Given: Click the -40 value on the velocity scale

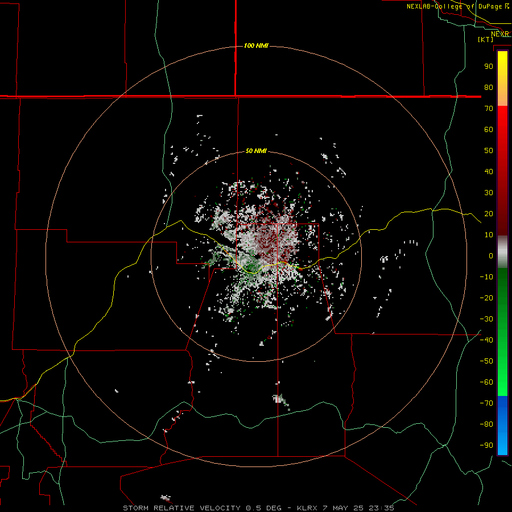Looking at the screenshot, I should click(486, 340).
